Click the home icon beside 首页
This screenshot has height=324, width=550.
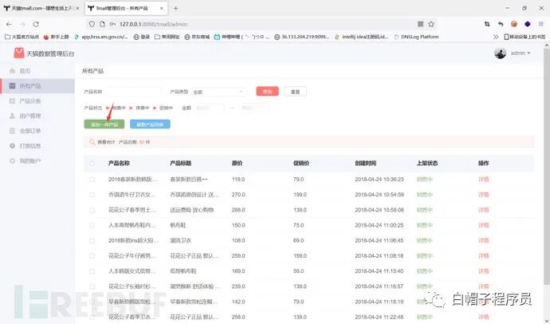(x=12, y=71)
